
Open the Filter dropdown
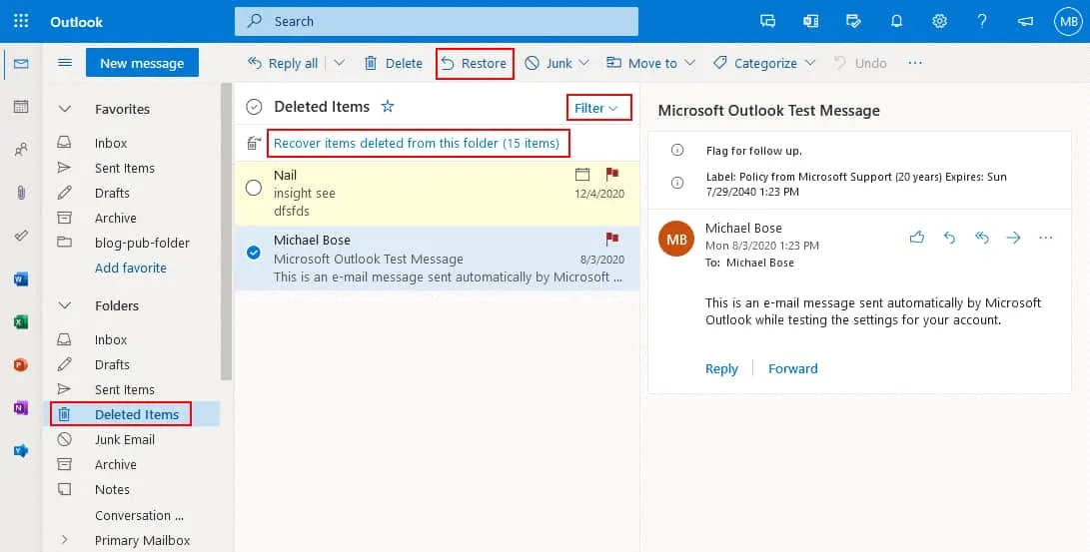[597, 108]
